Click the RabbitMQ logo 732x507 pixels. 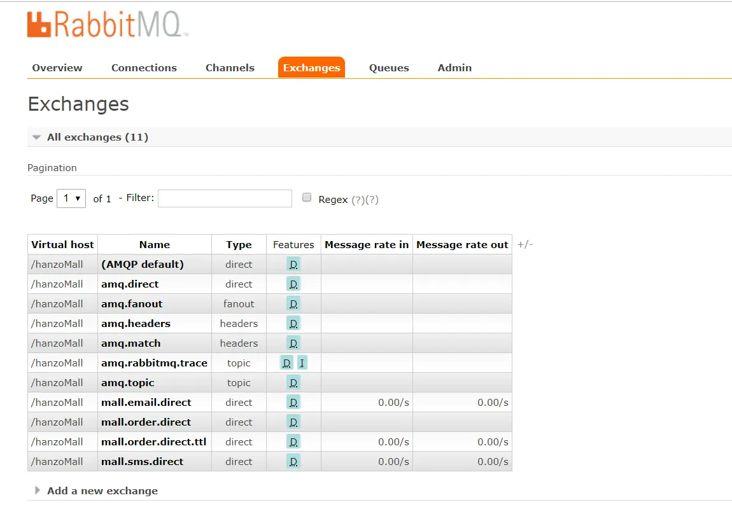[108, 24]
